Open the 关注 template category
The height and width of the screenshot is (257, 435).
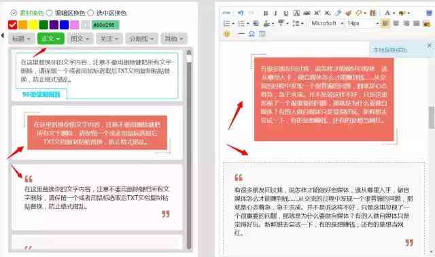[x=109, y=39]
